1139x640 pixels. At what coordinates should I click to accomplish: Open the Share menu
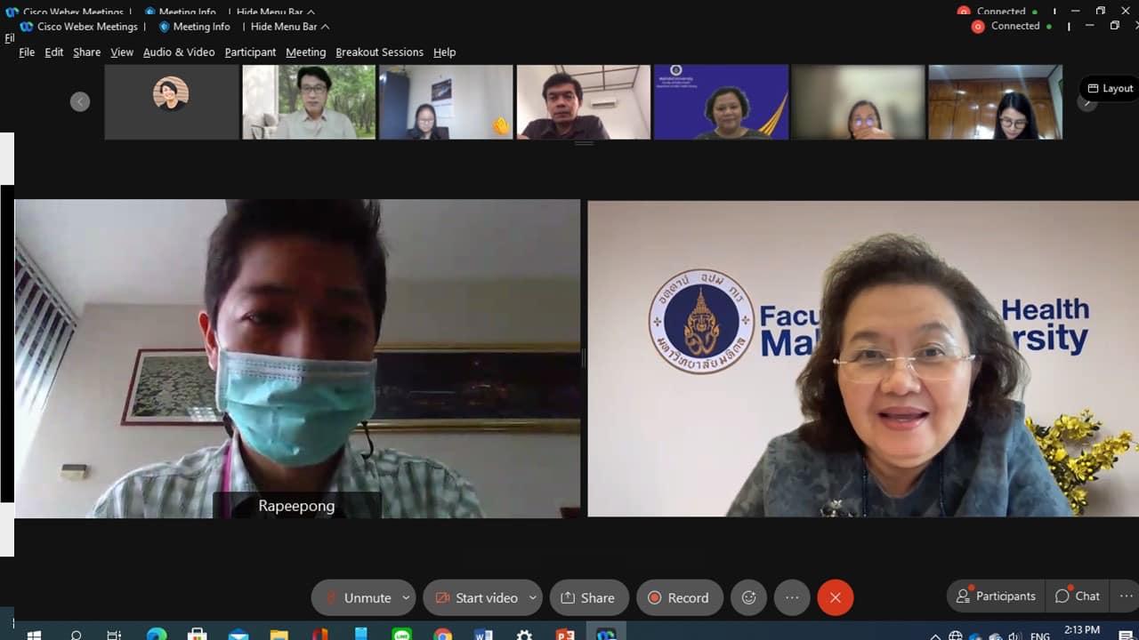tap(86, 52)
